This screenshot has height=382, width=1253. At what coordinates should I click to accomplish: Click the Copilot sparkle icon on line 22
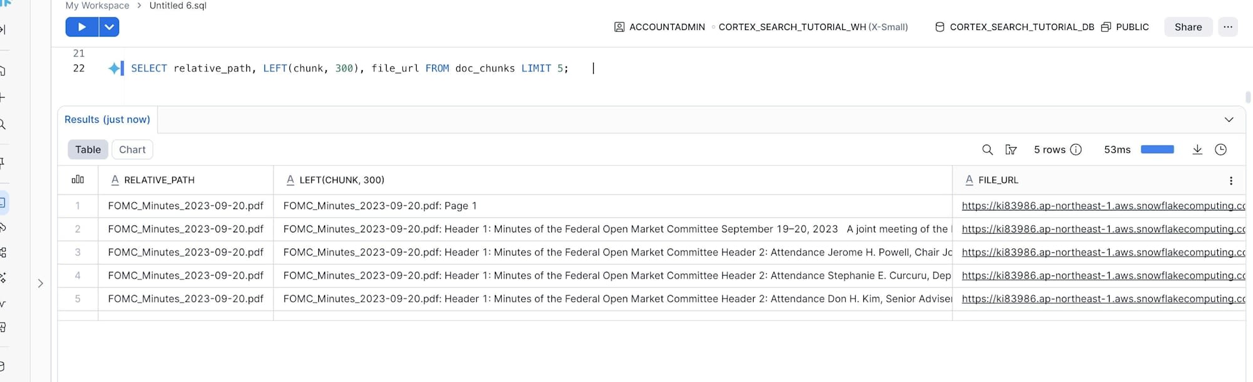click(114, 68)
